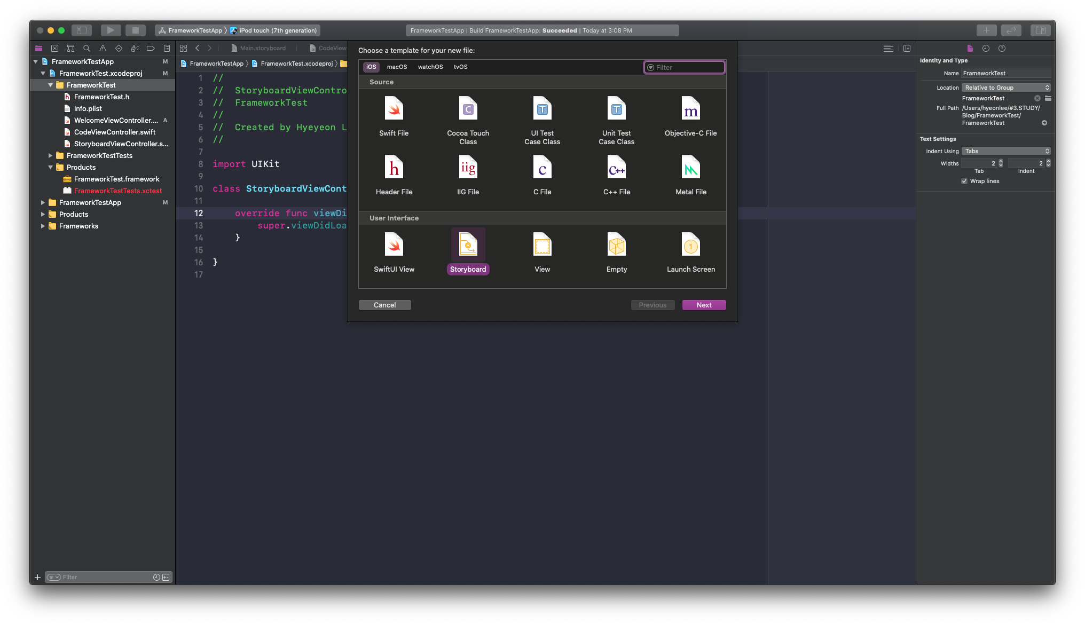Toggle the inspector panel visibility button
Viewport: 1085px width, 624px height.
click(1040, 30)
